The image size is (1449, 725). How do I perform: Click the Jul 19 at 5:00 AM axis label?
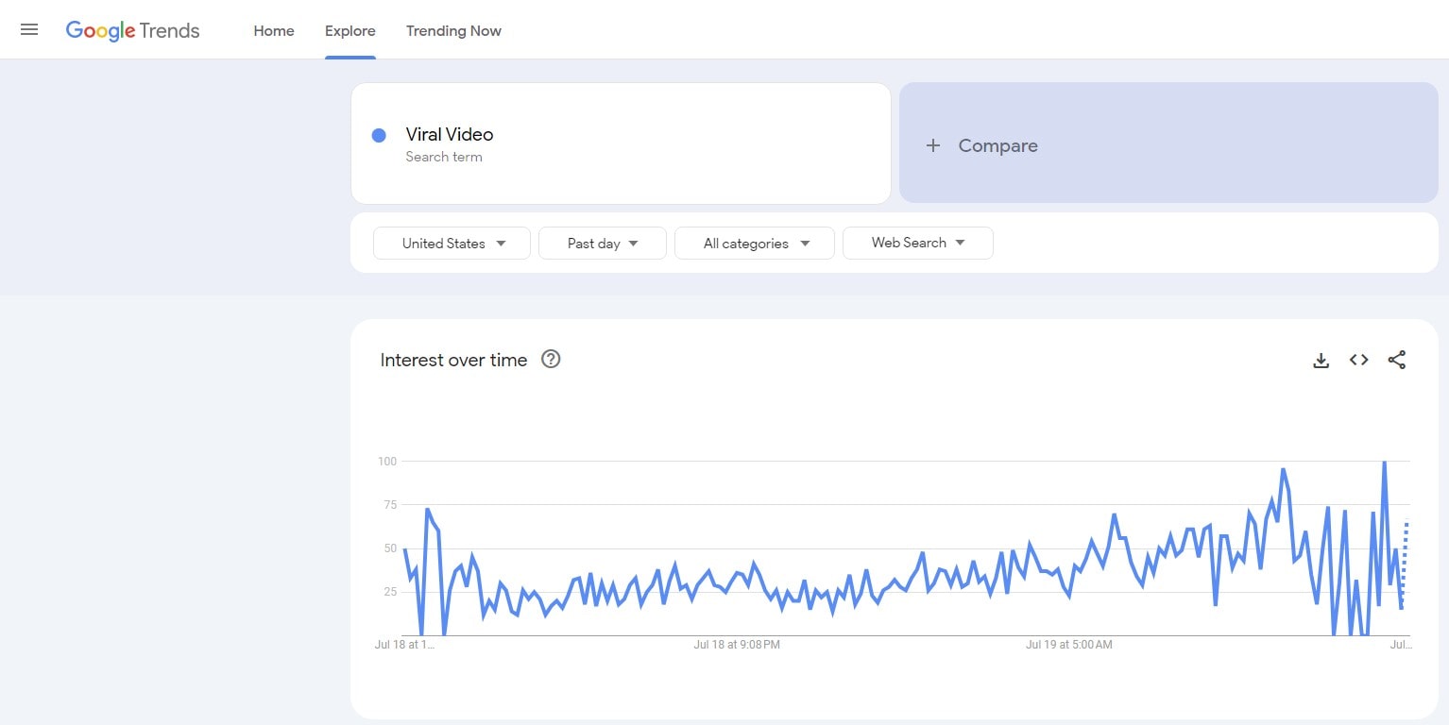tap(1069, 645)
